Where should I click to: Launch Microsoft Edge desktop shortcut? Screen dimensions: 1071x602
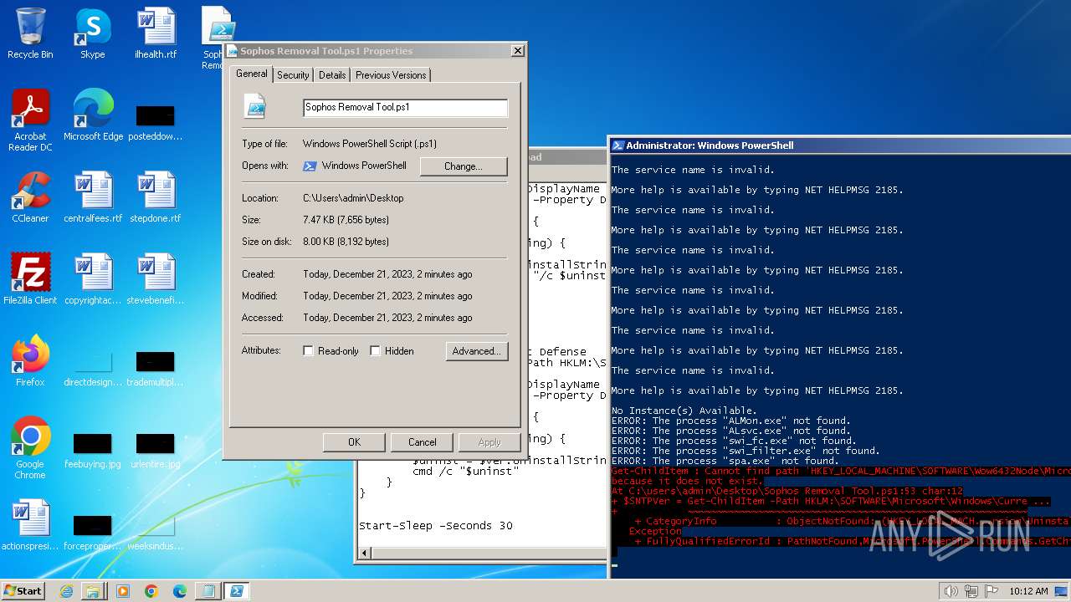[x=93, y=115]
